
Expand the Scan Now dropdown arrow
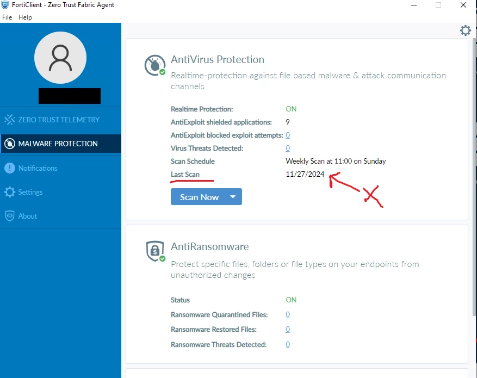click(233, 197)
